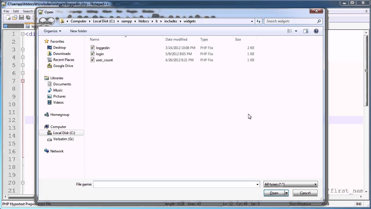Open Notepad++ File menu
Screen dimensions: 371x209
point(6,11)
